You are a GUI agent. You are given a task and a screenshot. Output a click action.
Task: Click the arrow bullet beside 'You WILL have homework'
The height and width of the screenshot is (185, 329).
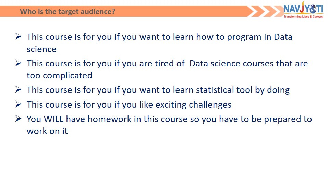pyautogui.click(x=18, y=119)
